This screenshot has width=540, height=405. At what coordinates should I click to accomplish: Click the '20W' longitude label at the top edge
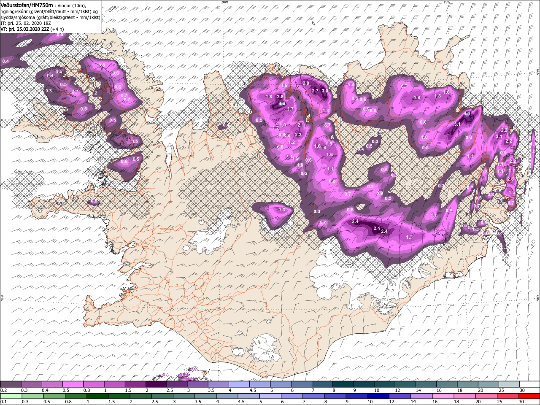pos(224,2)
